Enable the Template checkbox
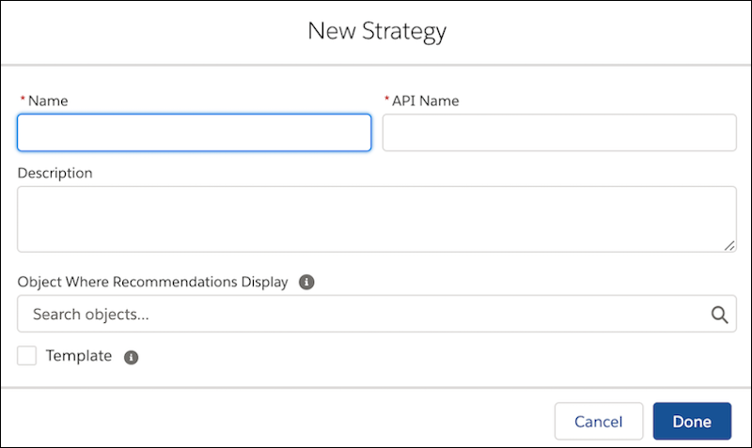 click(x=27, y=356)
